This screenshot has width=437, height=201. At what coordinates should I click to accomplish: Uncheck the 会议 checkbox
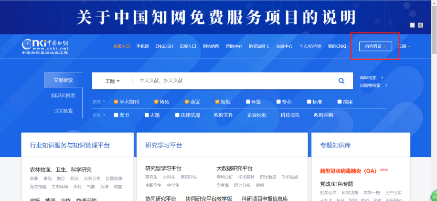[187, 102]
